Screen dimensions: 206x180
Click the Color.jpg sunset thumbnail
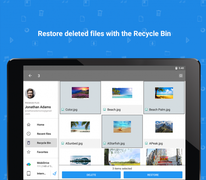(x=80, y=93)
